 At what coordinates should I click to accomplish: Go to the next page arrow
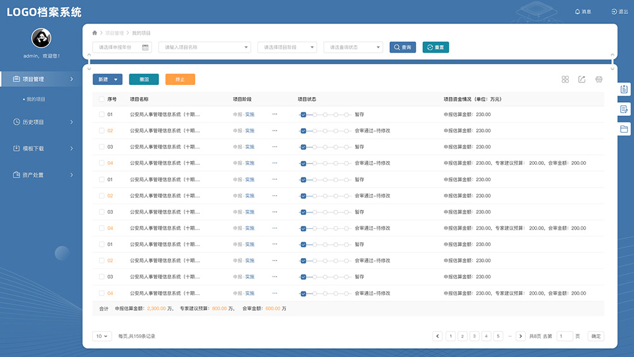click(x=521, y=336)
